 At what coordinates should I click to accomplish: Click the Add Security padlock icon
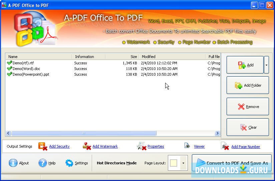pos(43,146)
